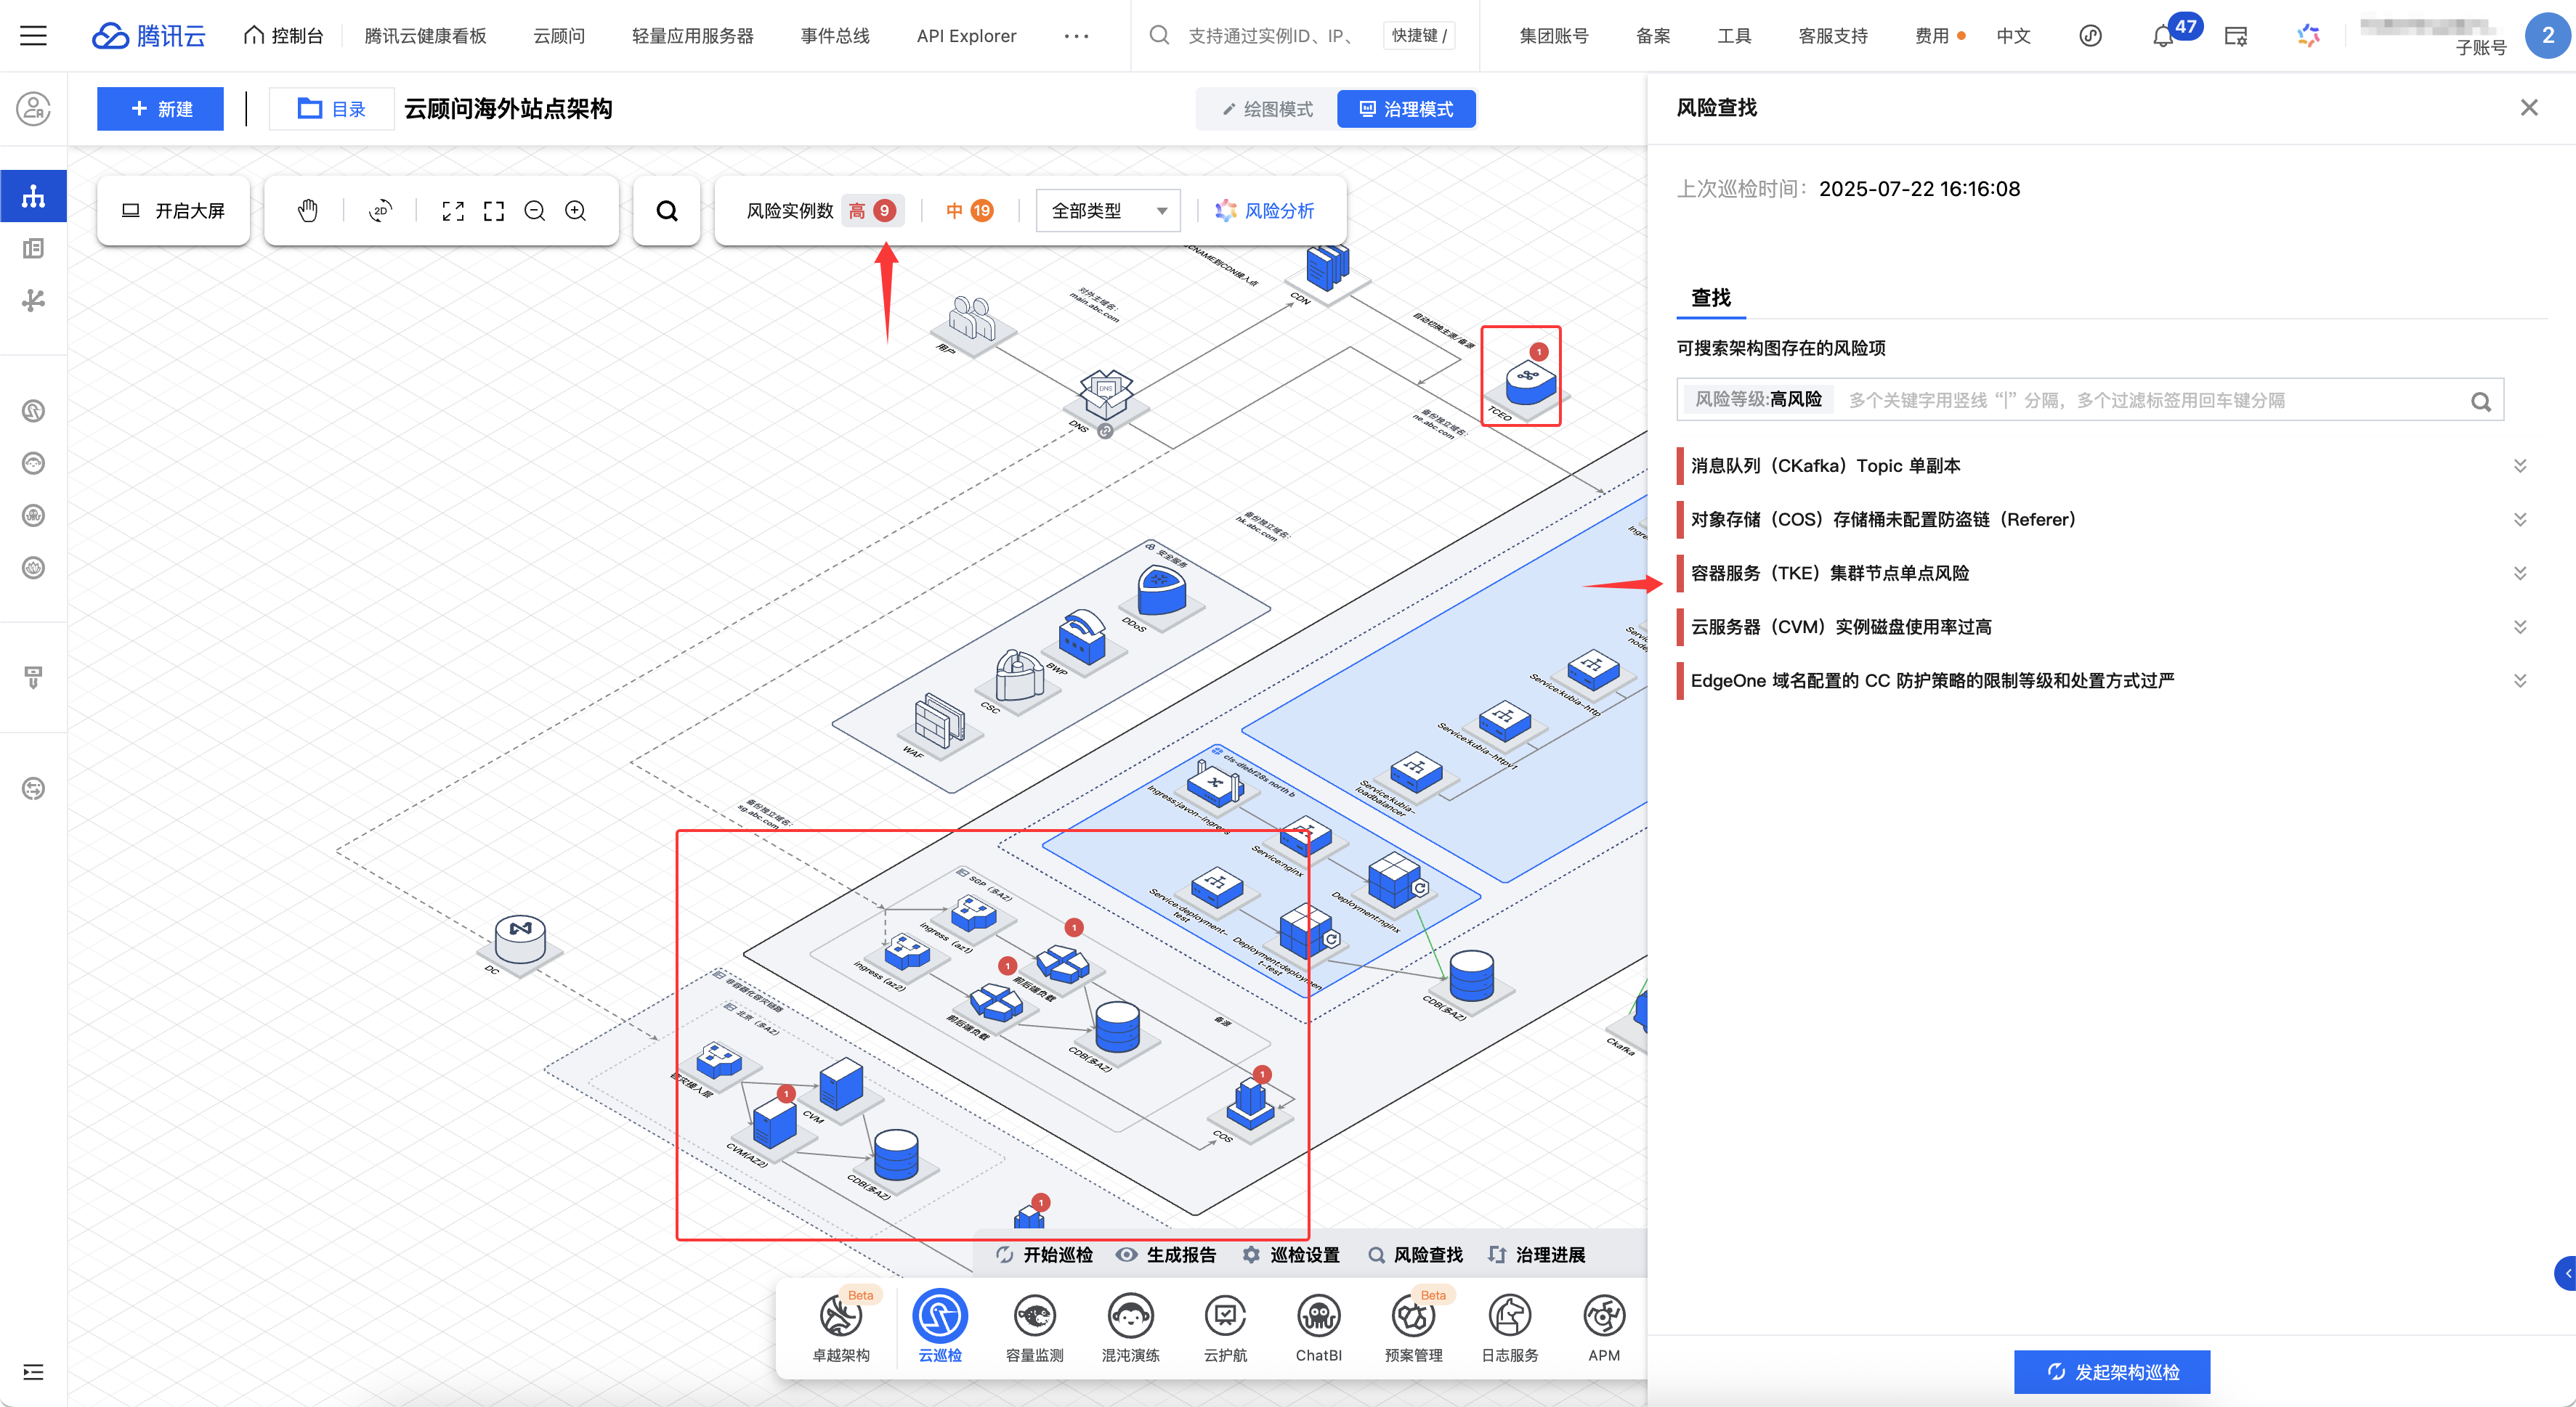Viewport: 2576px width, 1407px height.
Task: Click the 发起架构巡检 button
Action: [x=2111, y=1371]
